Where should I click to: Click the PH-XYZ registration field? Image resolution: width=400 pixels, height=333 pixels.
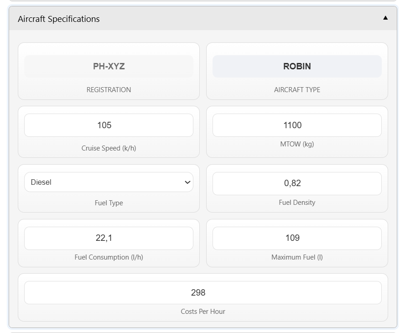[109, 66]
